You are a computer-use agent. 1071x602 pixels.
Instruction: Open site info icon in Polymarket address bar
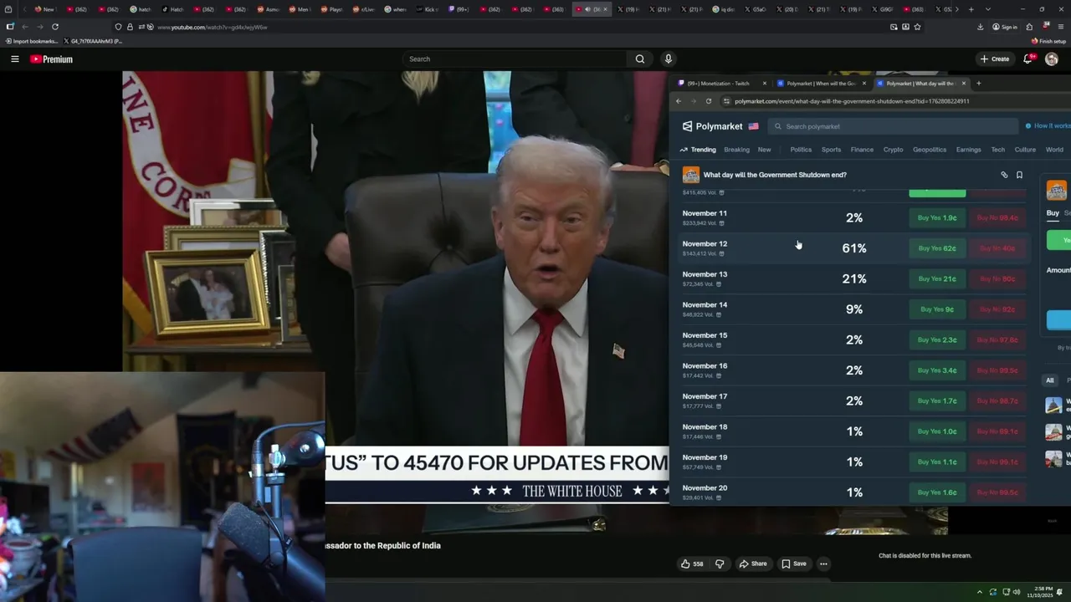click(726, 101)
